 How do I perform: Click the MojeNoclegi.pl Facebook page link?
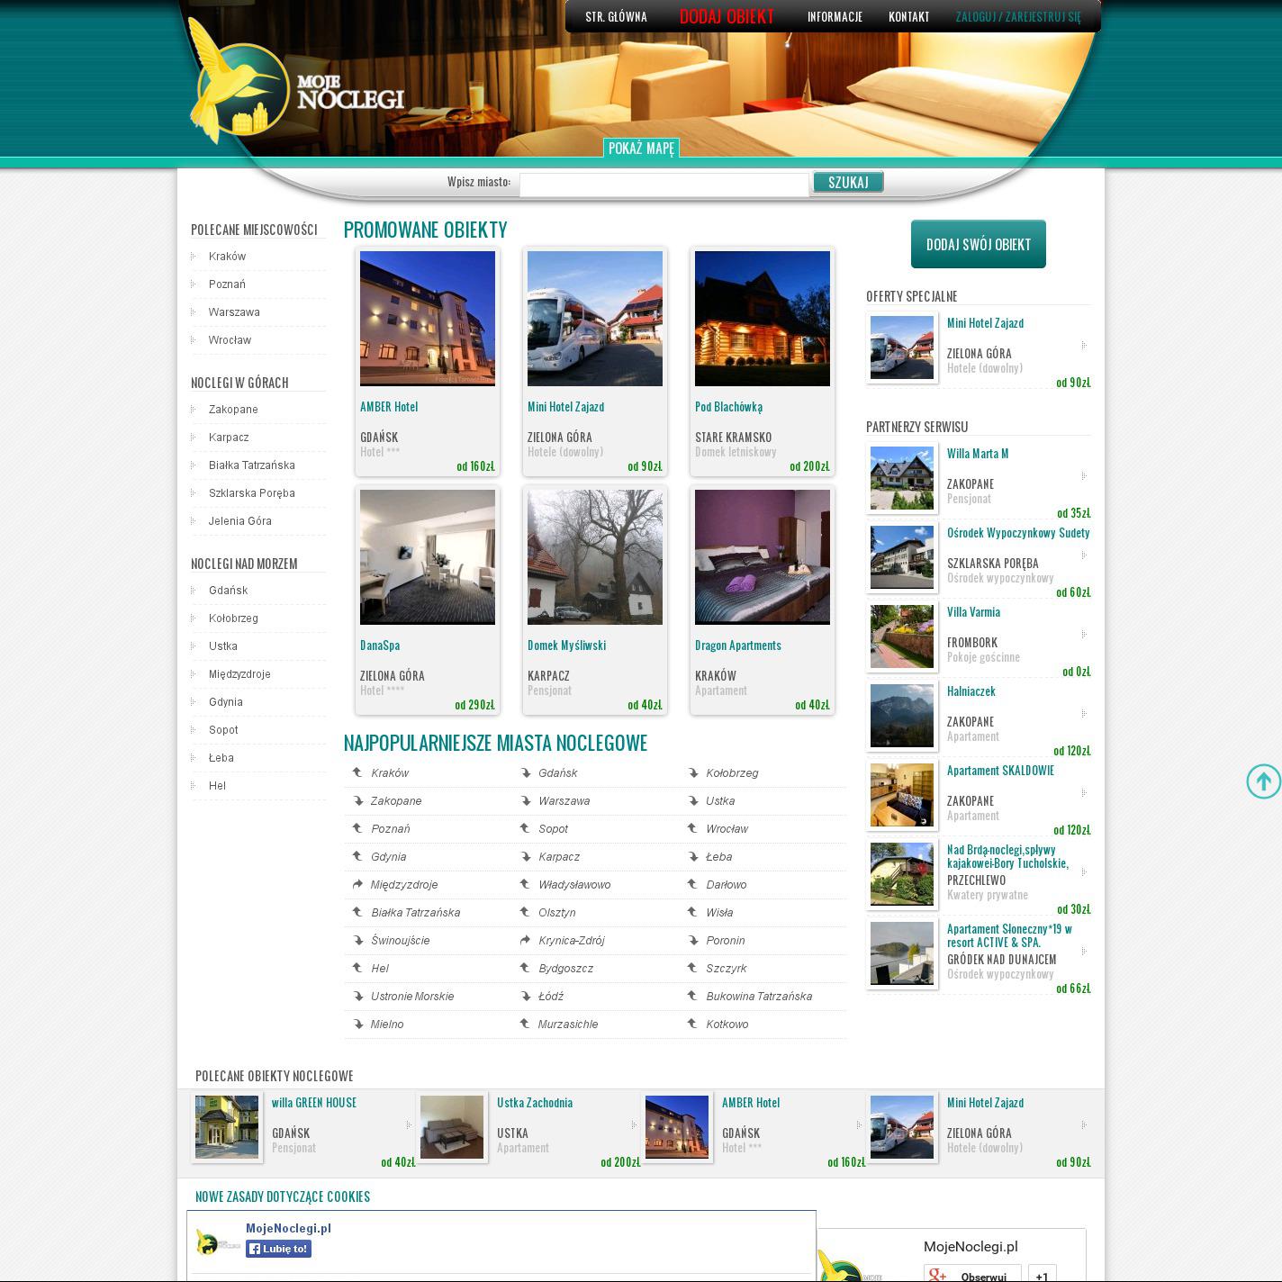288,1228
